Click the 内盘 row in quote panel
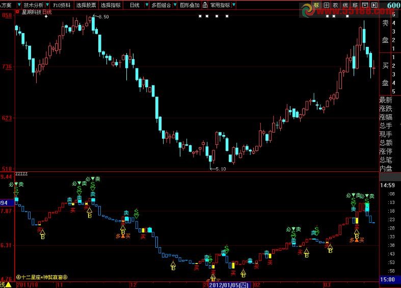 pos(386,168)
